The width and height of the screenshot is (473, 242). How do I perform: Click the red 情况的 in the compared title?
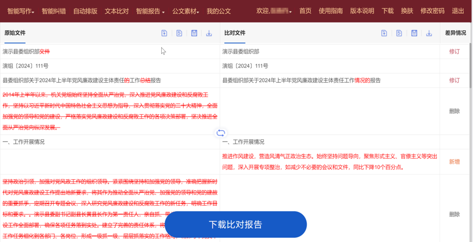click(x=362, y=80)
